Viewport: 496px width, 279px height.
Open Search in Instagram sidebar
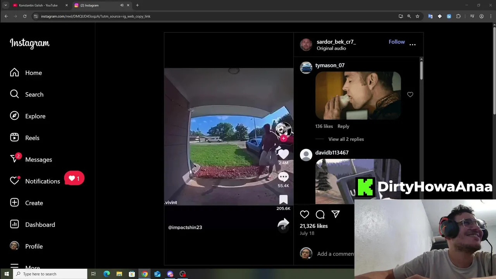click(27, 95)
